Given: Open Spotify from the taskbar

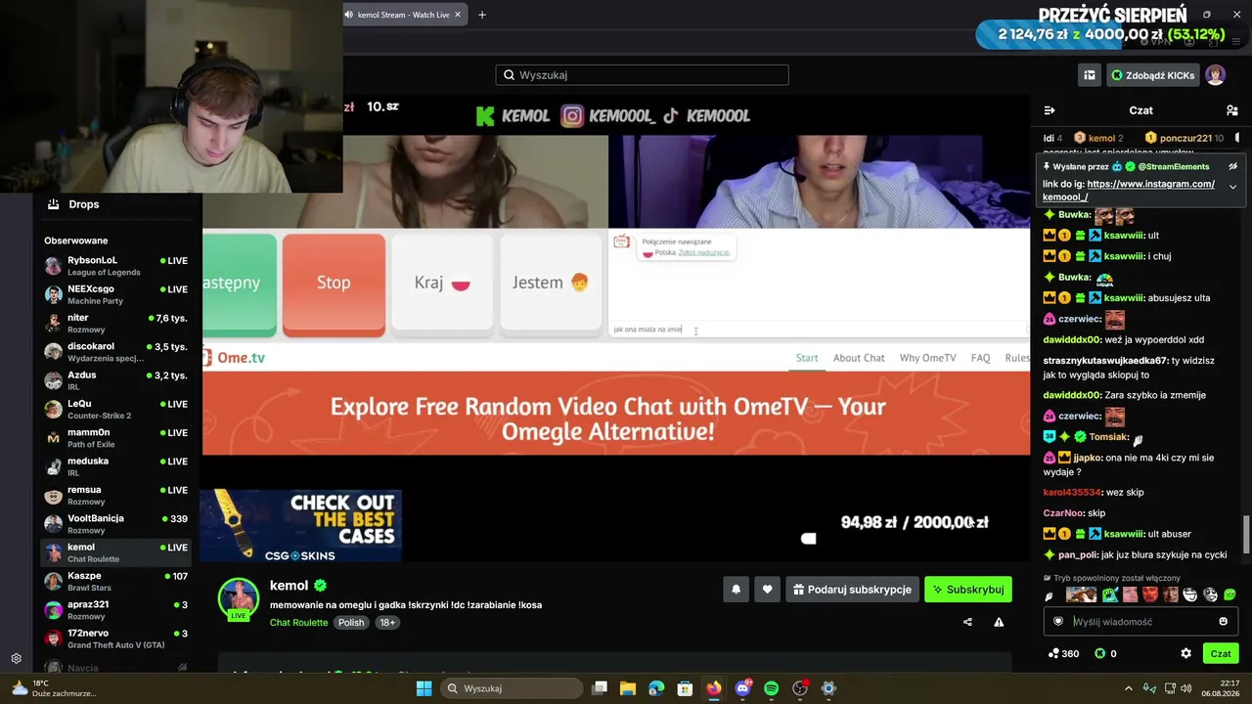Looking at the screenshot, I should coord(771,688).
